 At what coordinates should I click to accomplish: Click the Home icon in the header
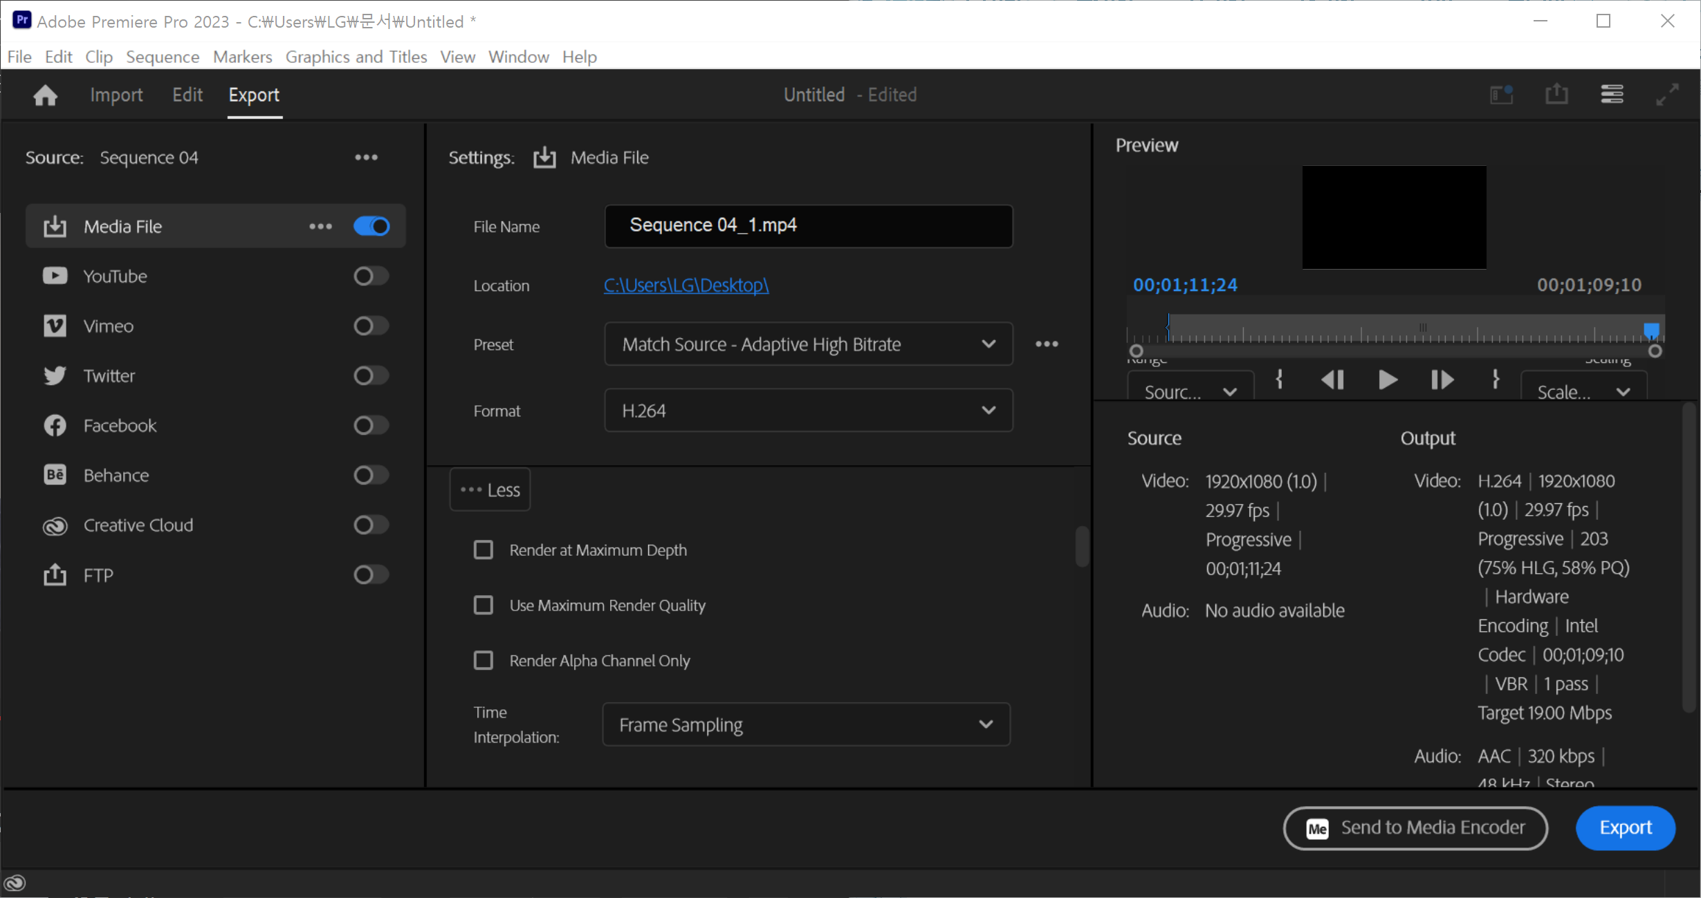46,95
